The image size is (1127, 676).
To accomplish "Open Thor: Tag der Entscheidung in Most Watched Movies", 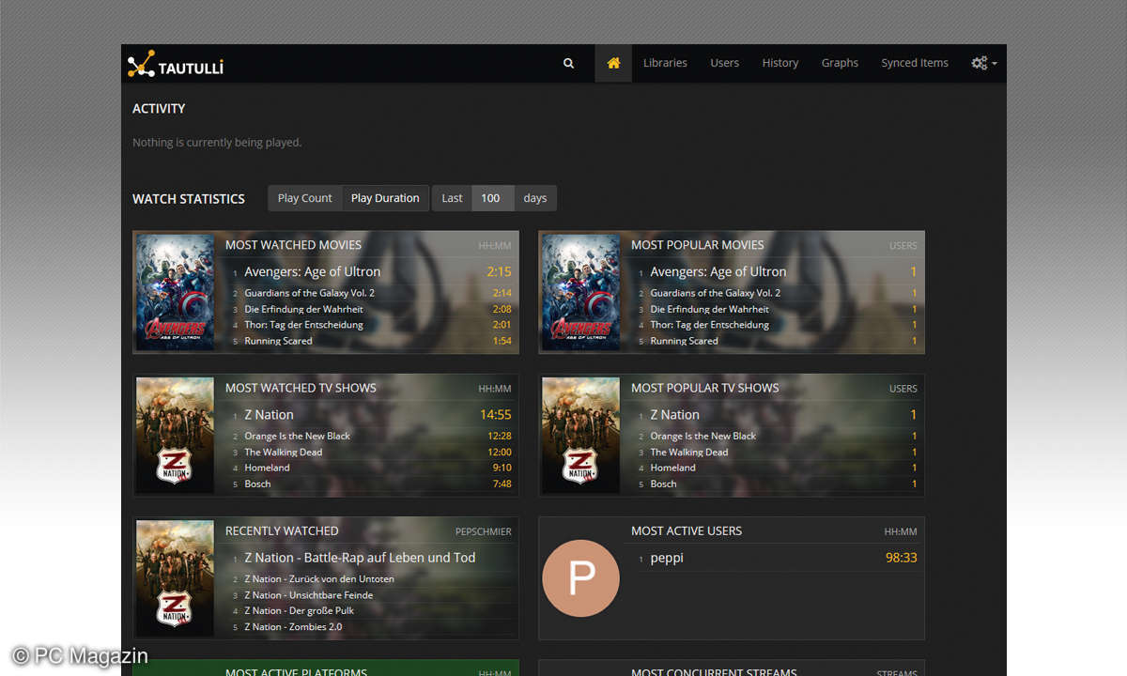I will point(303,325).
